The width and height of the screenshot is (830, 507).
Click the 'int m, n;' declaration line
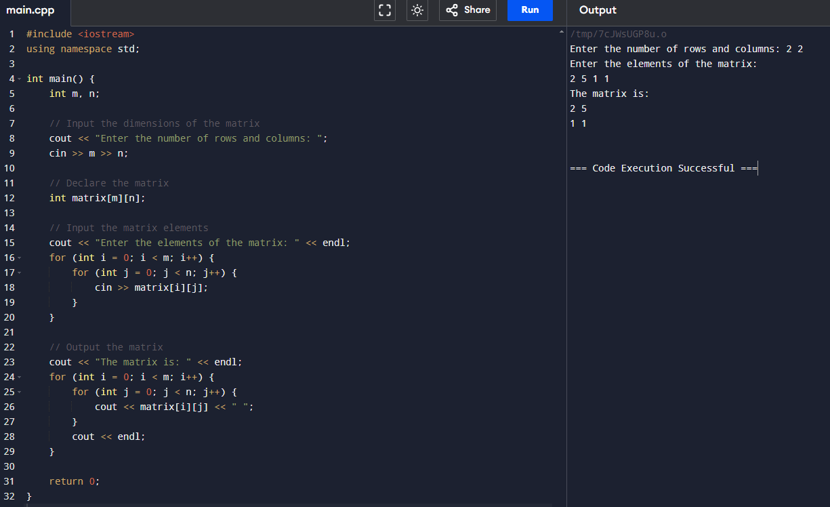coord(75,94)
